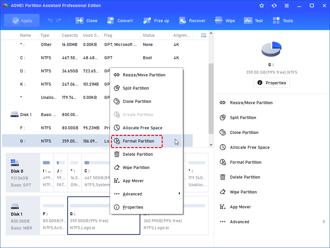Select Disk 1 block in disk map
330x248 pixels.
(23, 216)
